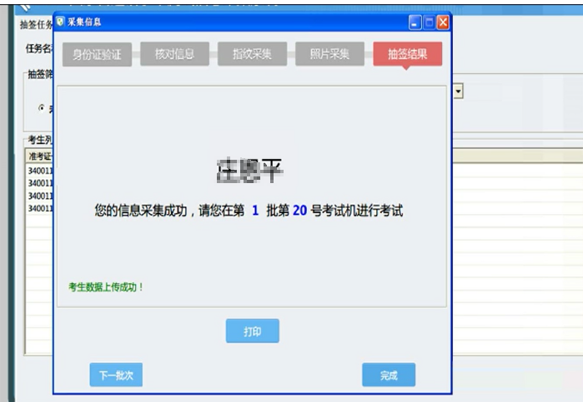This screenshot has width=583, height=402.
Task: Minimize the 采集信息 dialog
Action: [x=415, y=22]
